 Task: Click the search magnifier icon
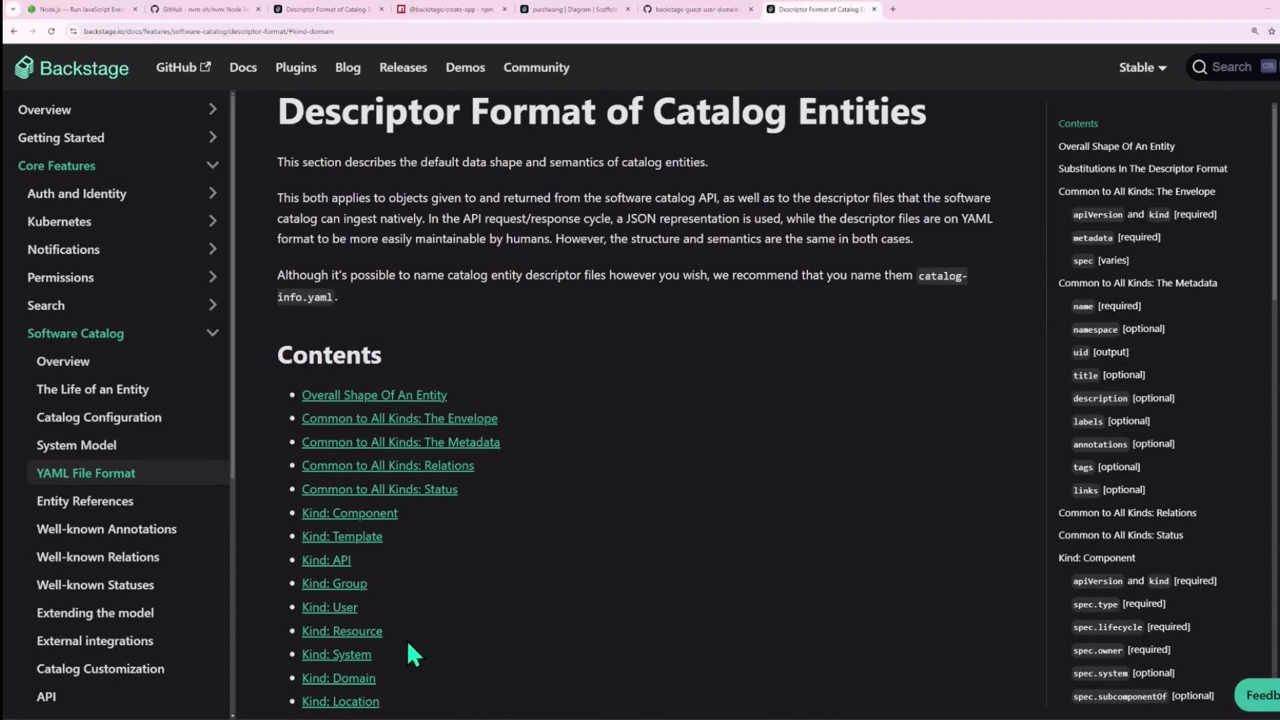(x=1199, y=67)
